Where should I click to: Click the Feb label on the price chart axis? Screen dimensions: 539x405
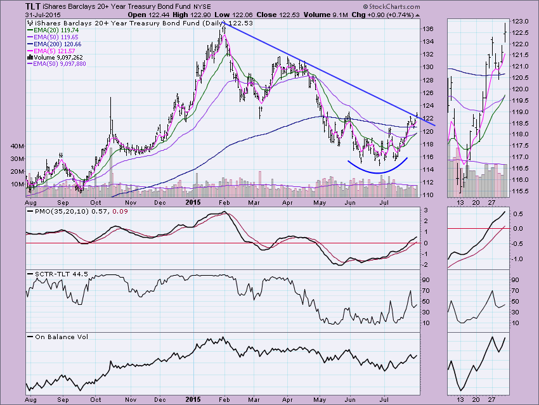(225, 203)
